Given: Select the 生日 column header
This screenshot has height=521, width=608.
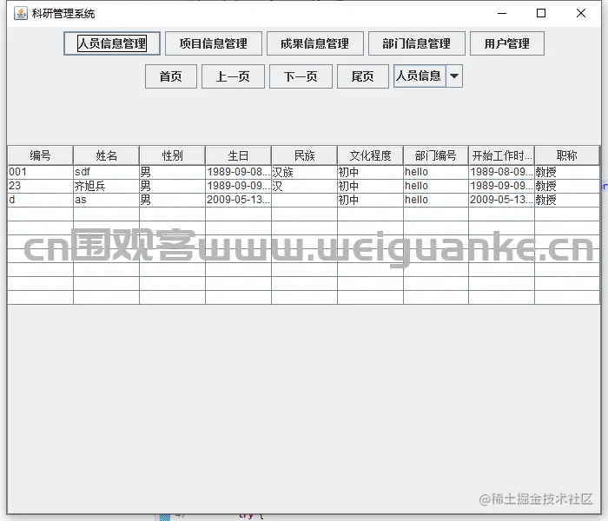Looking at the screenshot, I should tap(238, 155).
